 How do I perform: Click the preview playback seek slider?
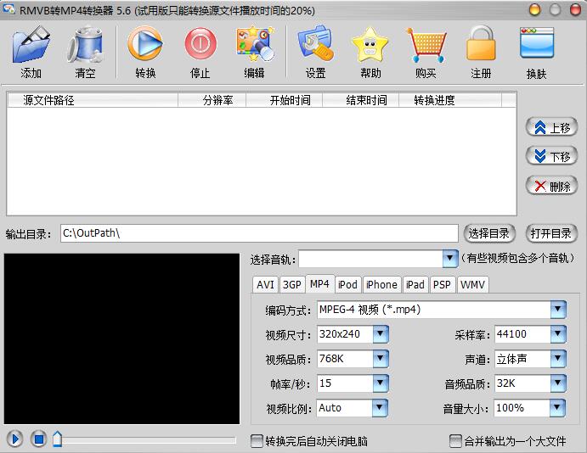coord(144,439)
